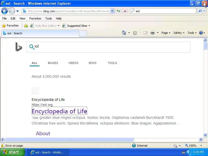Expand the Home button dropdown arrow
This screenshot has width=208, height=156.
129,33
